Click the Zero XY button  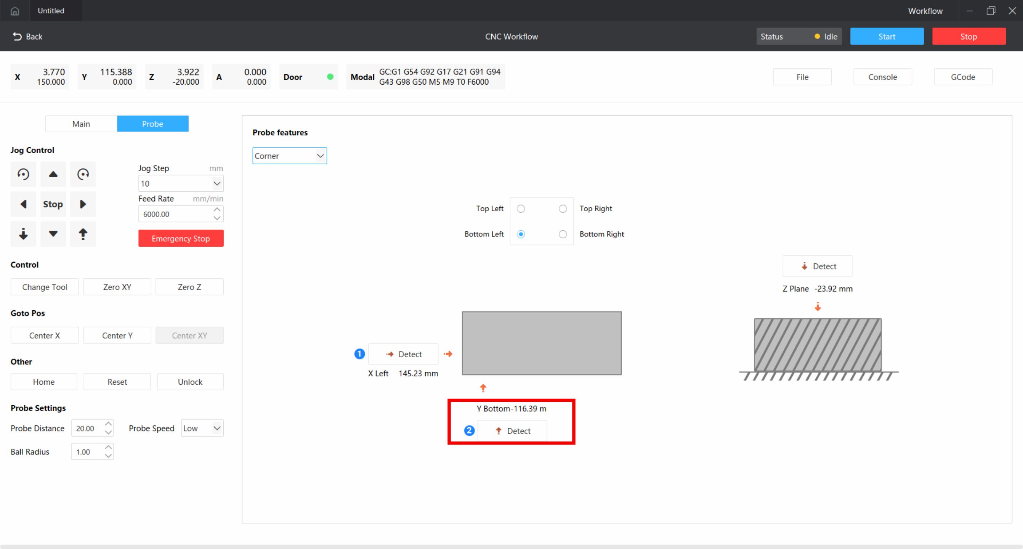coord(117,287)
